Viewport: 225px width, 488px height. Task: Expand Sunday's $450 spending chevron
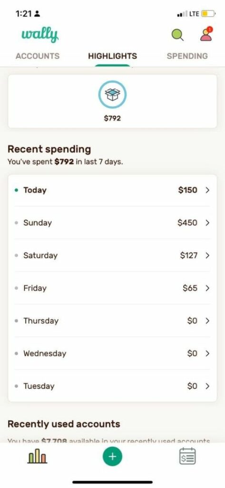(x=207, y=223)
